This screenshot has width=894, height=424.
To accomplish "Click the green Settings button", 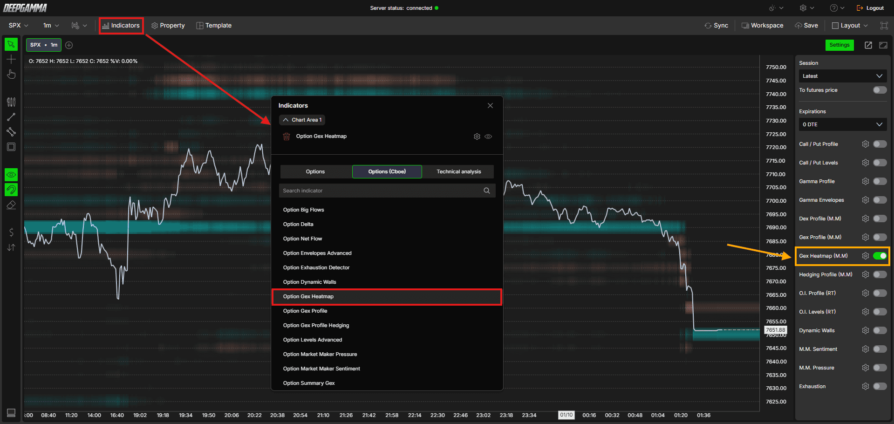I will [x=839, y=45].
